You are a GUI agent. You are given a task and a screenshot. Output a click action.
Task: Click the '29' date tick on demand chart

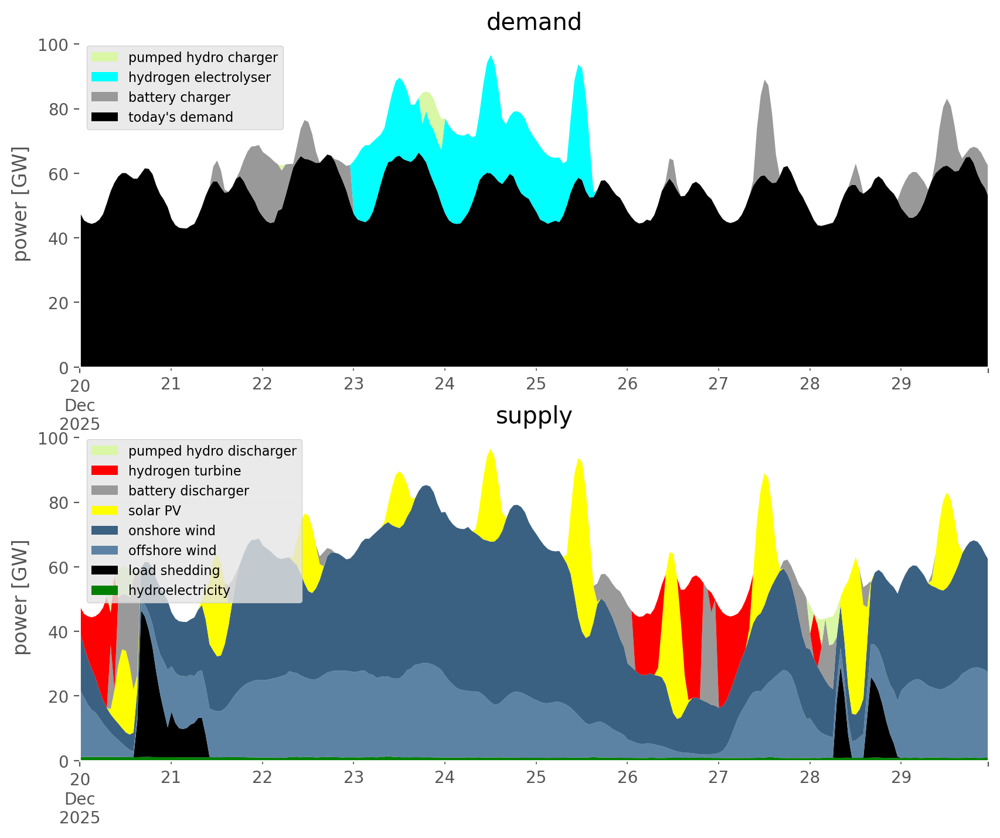coord(901,384)
